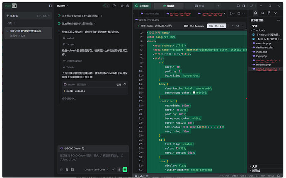Open the user account icon in chat header
This screenshot has width=286, height=178.
128,6
